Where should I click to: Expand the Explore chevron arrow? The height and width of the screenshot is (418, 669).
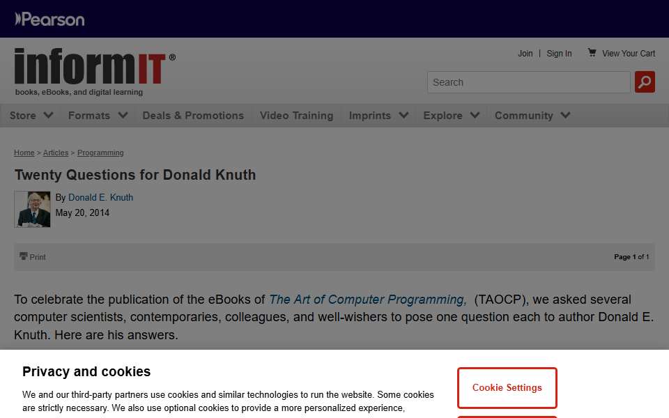tap(475, 115)
